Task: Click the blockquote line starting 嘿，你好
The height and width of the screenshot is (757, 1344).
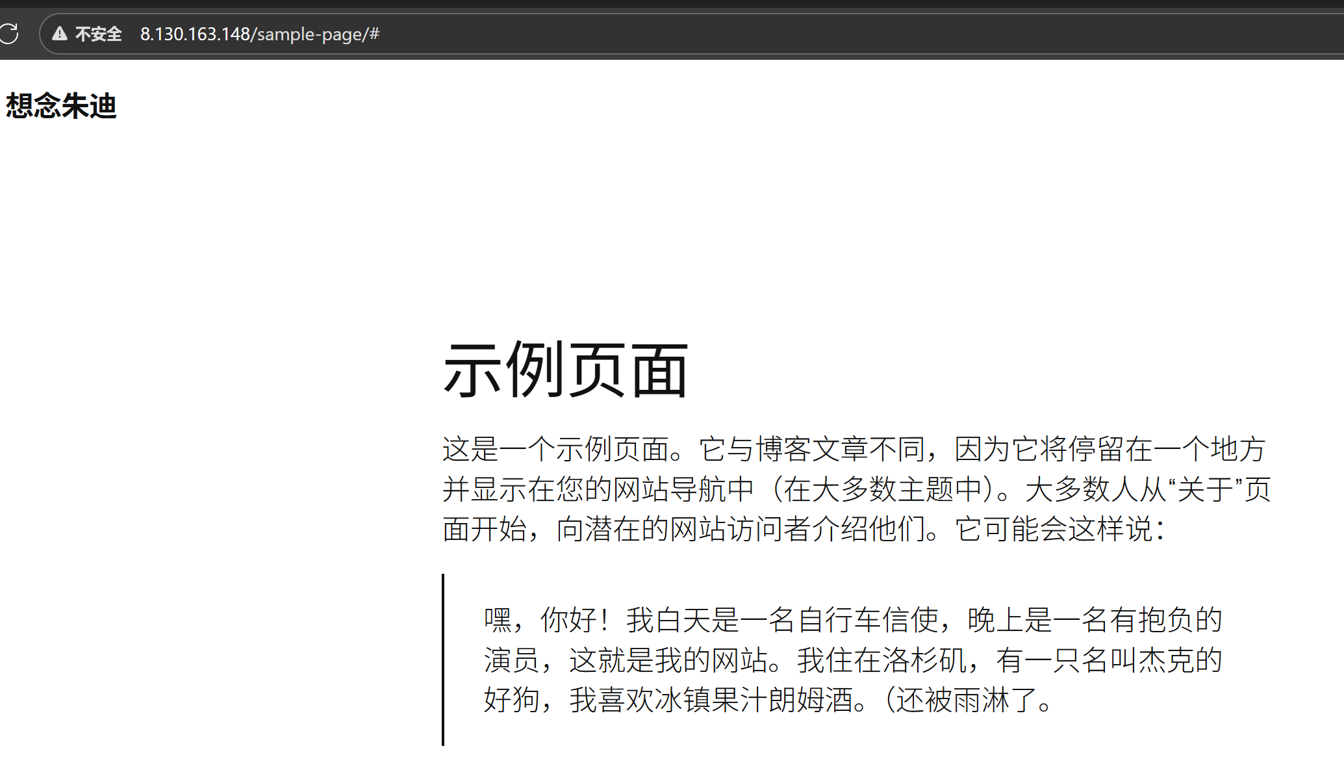Action: [x=852, y=620]
